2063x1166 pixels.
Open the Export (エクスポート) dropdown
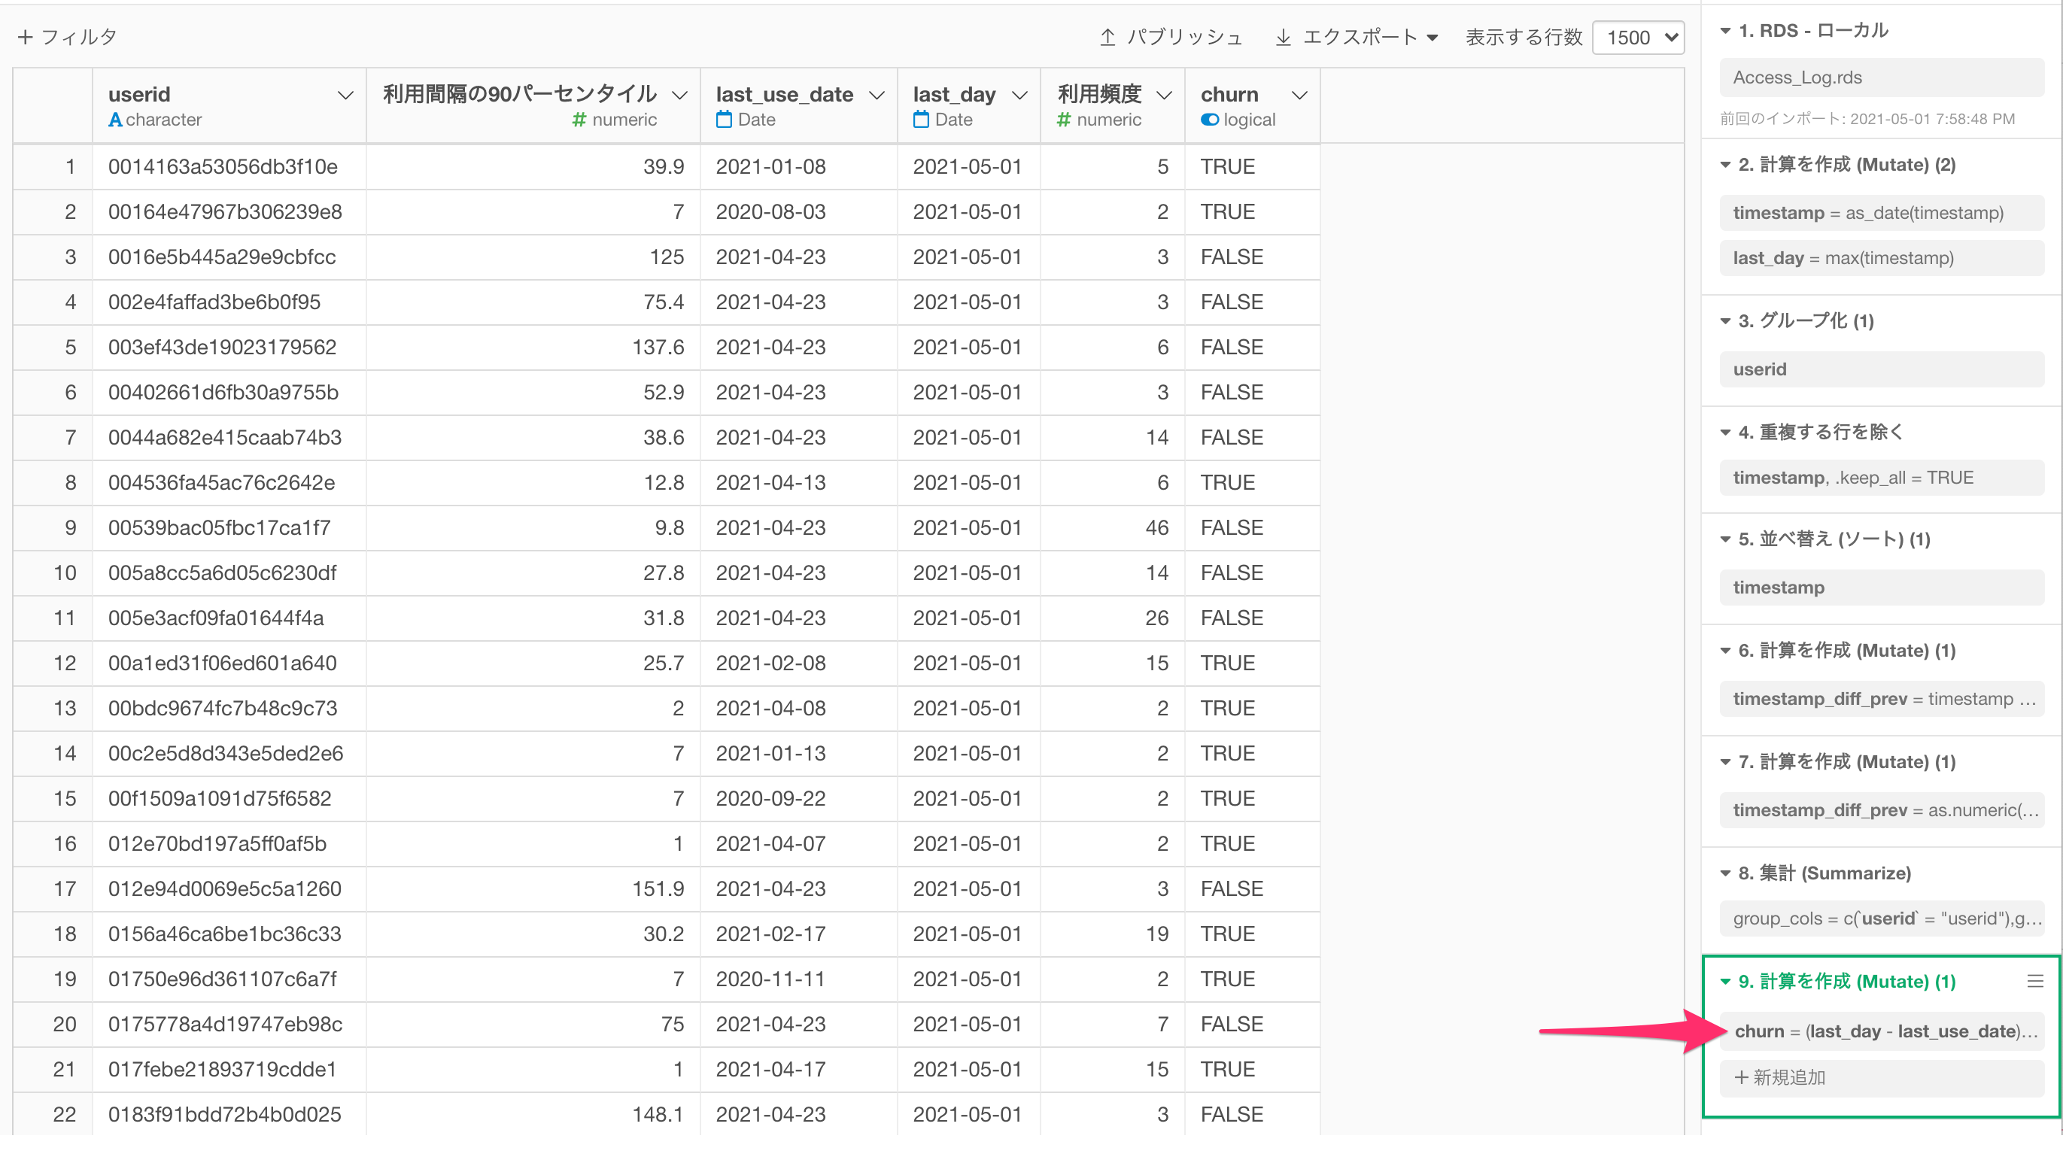point(1357,37)
